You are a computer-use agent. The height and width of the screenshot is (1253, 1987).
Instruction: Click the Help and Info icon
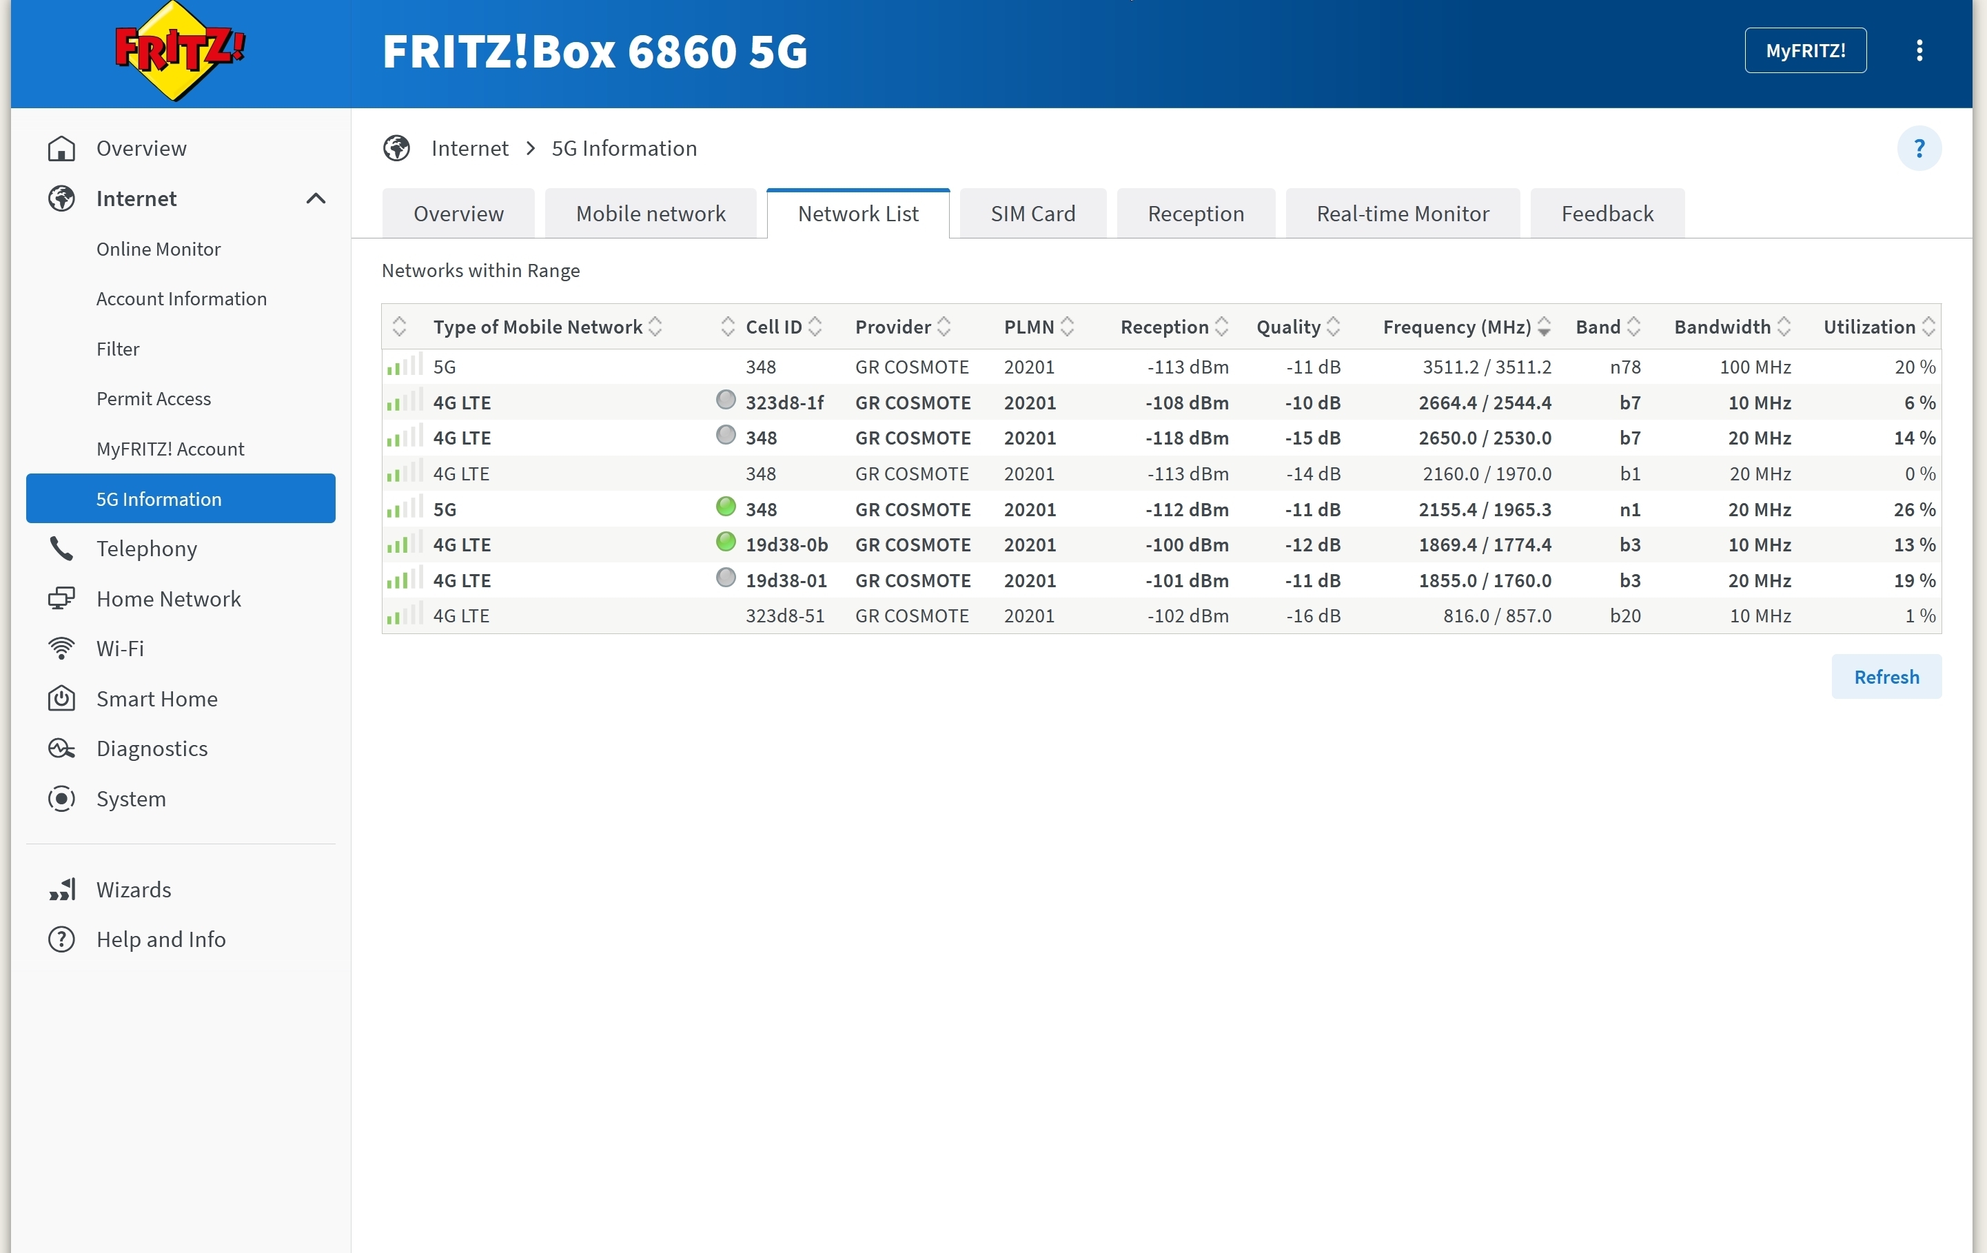coord(62,939)
